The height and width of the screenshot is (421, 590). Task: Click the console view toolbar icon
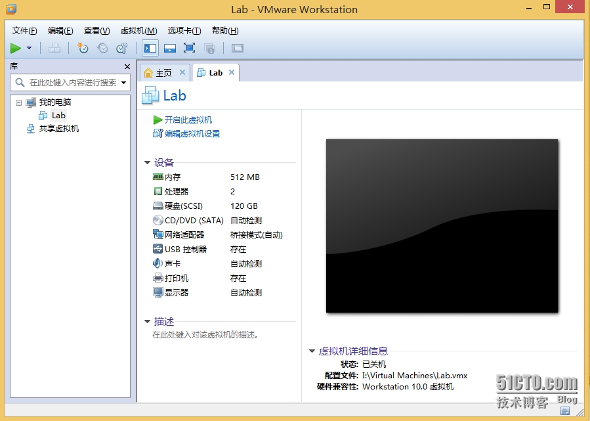238,48
